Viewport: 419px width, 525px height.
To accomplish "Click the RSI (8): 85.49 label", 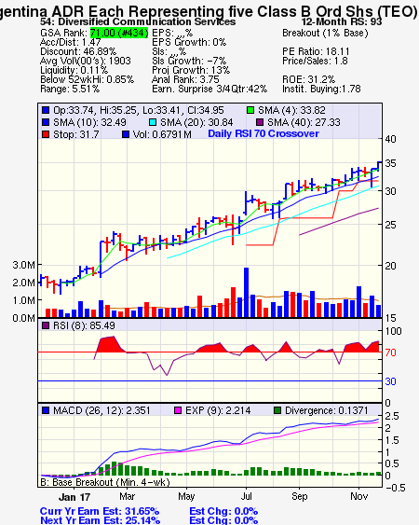I will tap(84, 325).
